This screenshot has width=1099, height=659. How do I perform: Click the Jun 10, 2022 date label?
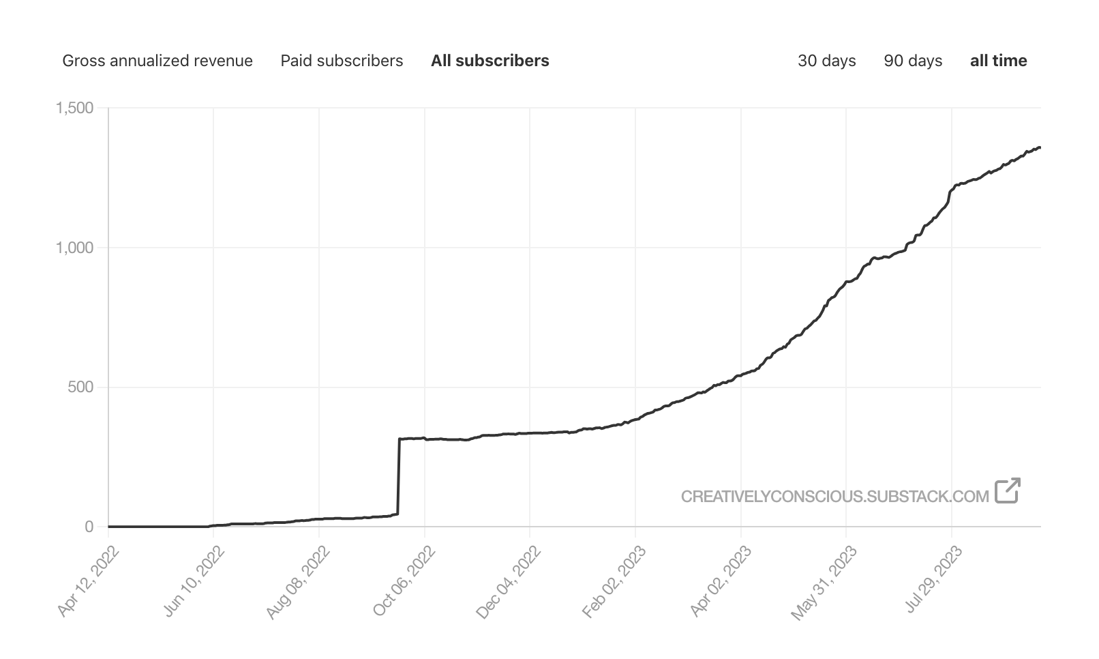pyautogui.click(x=194, y=576)
